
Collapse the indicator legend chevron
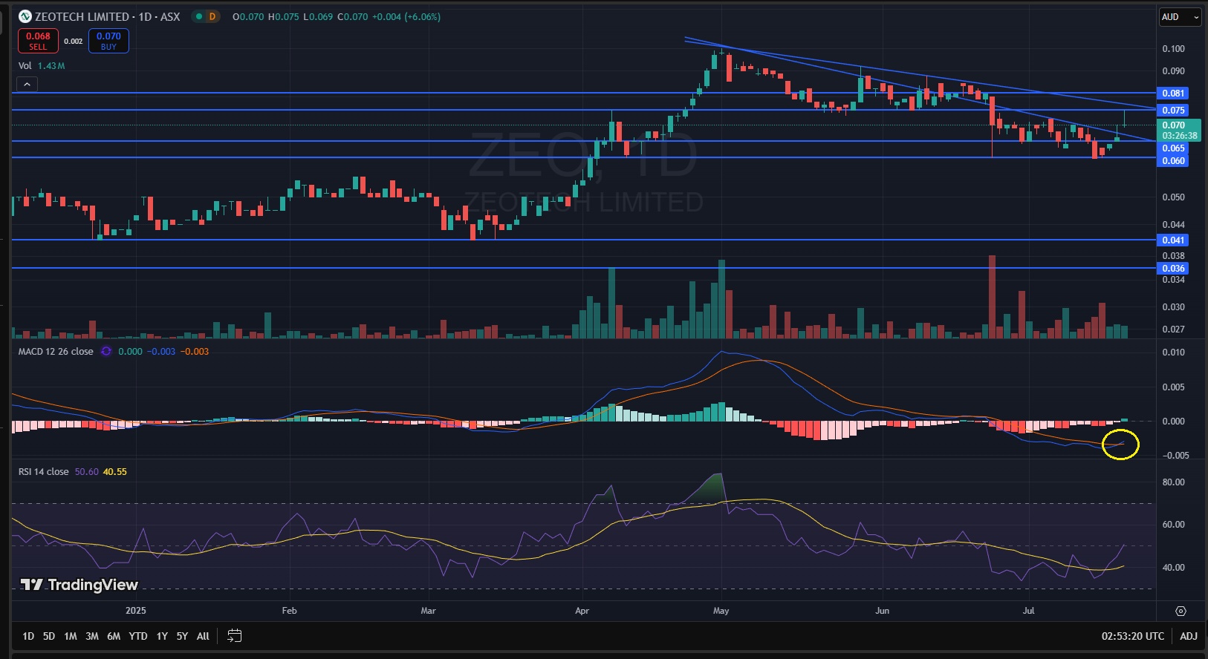(27, 85)
